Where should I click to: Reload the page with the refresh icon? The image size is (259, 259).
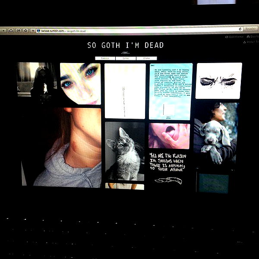tap(240, 29)
